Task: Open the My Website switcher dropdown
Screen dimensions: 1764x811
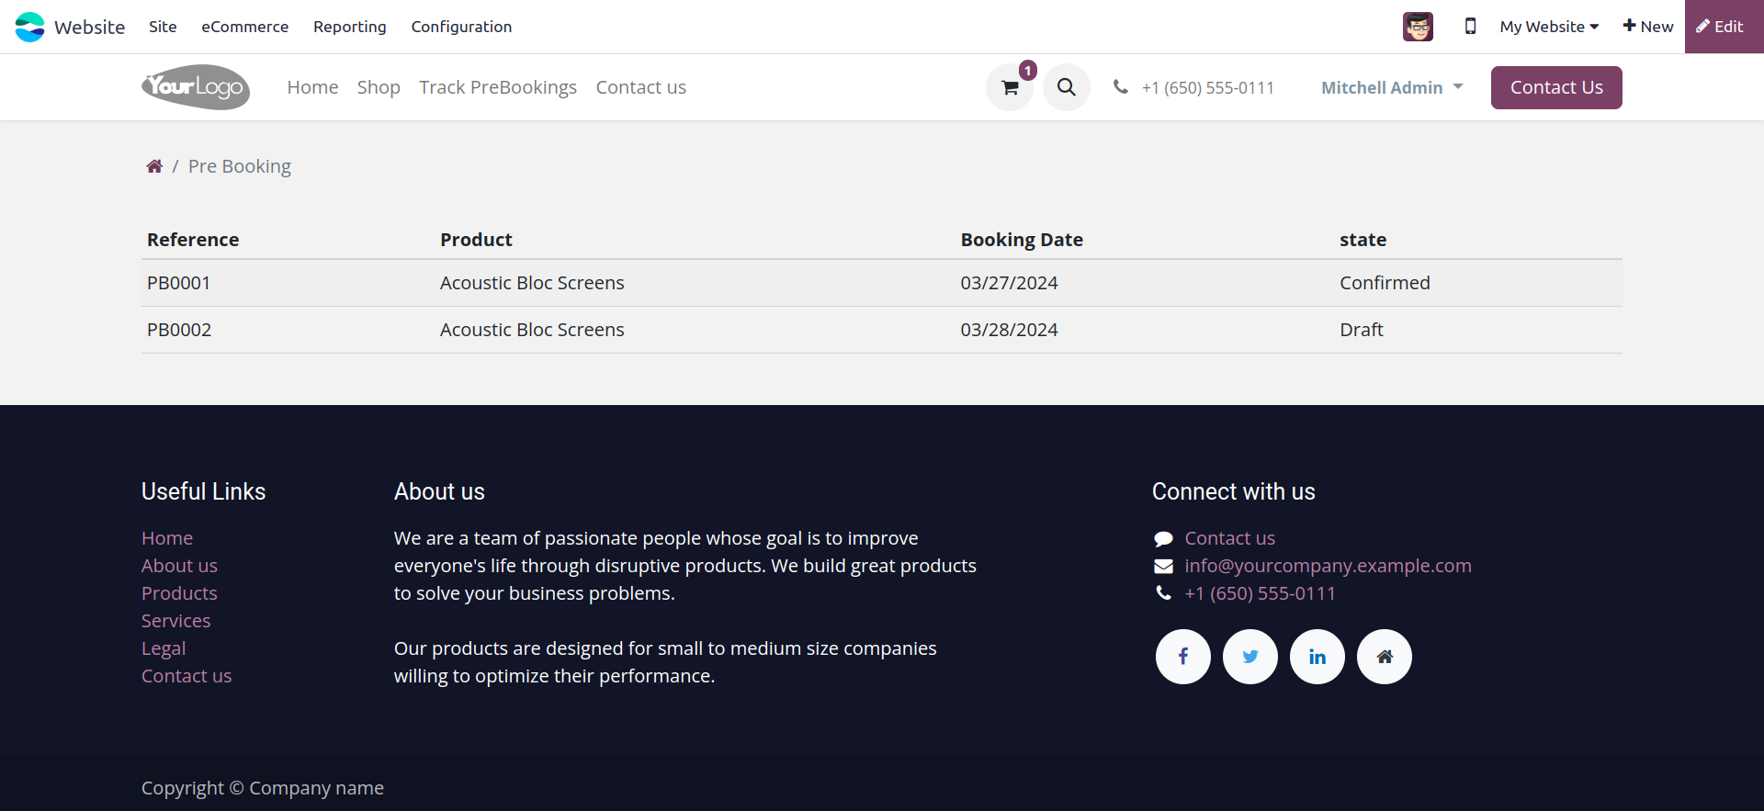Action: (x=1549, y=27)
